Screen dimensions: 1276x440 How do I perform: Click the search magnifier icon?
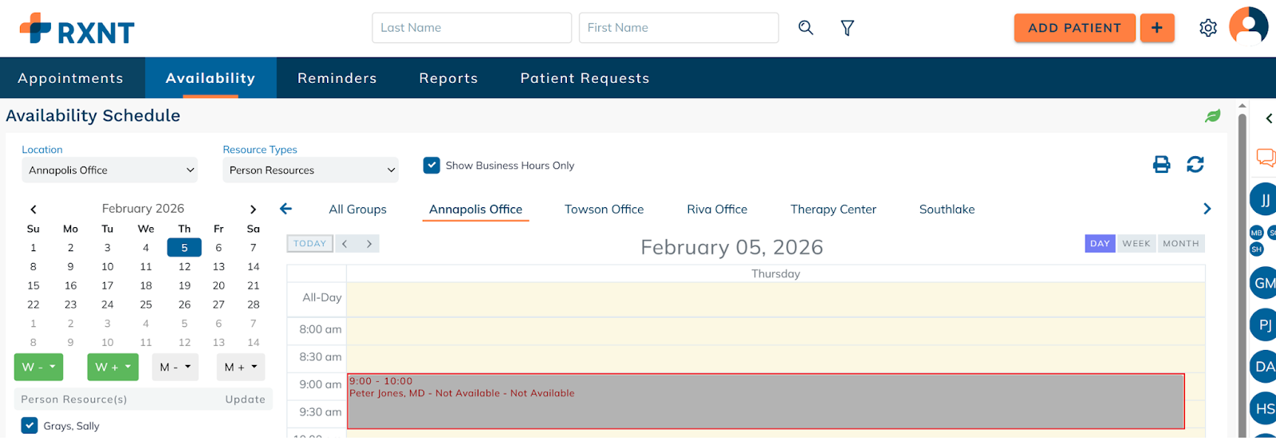[805, 28]
